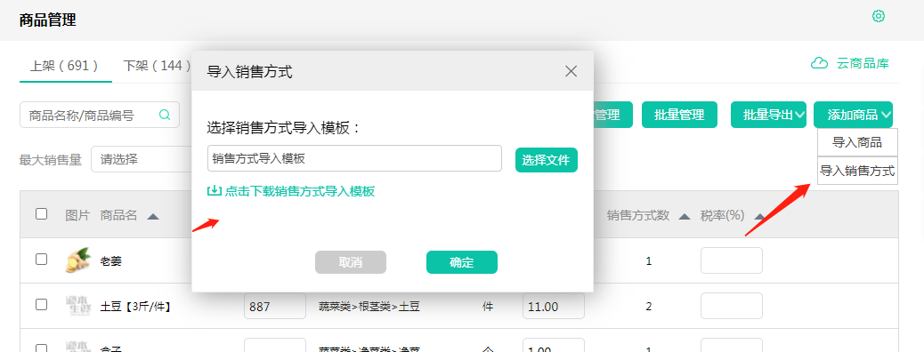Choose 导入商品 from the menu

pos(857,142)
